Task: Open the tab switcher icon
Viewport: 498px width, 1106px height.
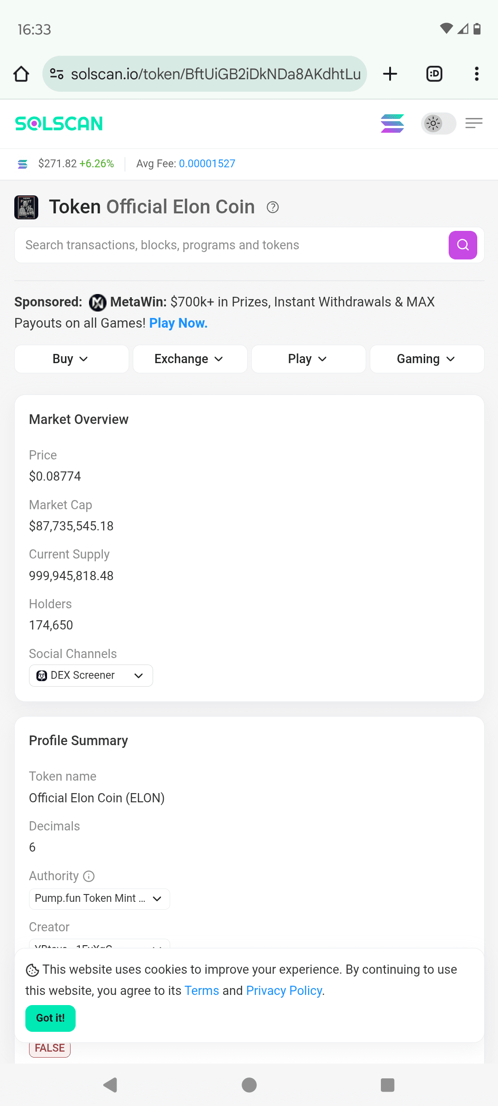Action: coord(434,74)
